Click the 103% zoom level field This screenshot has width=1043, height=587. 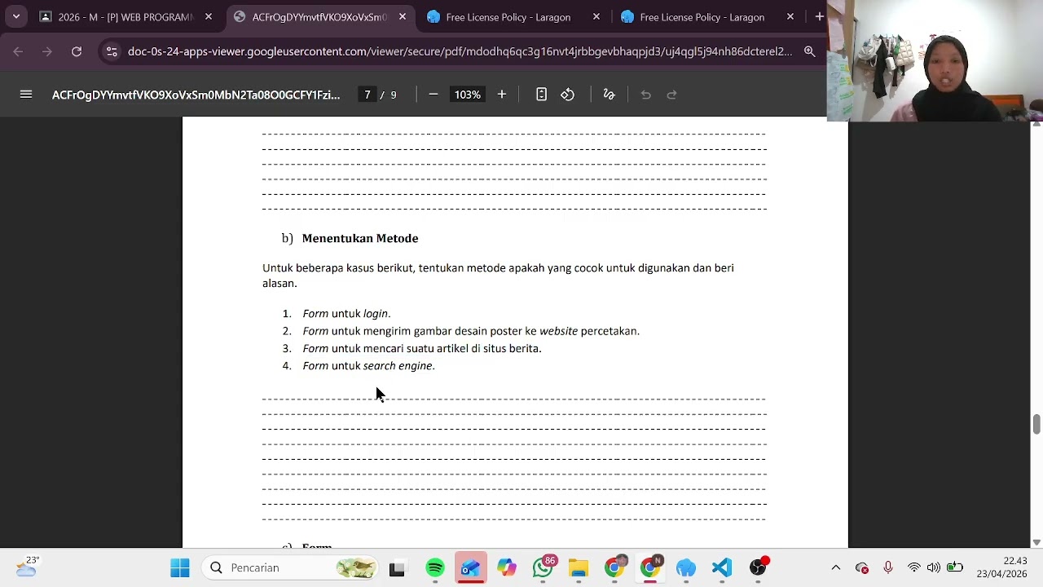click(x=468, y=95)
